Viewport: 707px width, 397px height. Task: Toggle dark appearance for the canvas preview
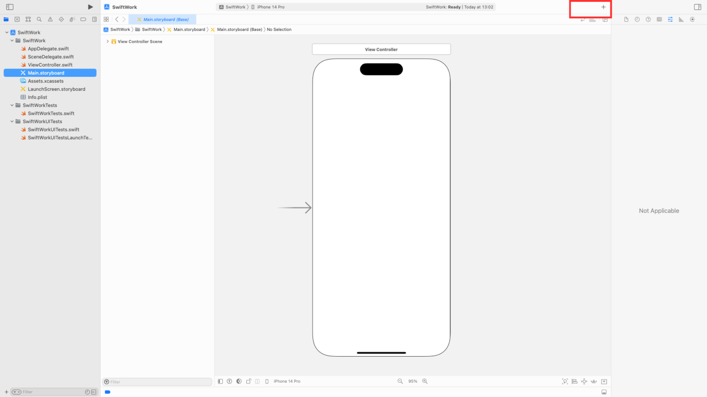point(238,381)
